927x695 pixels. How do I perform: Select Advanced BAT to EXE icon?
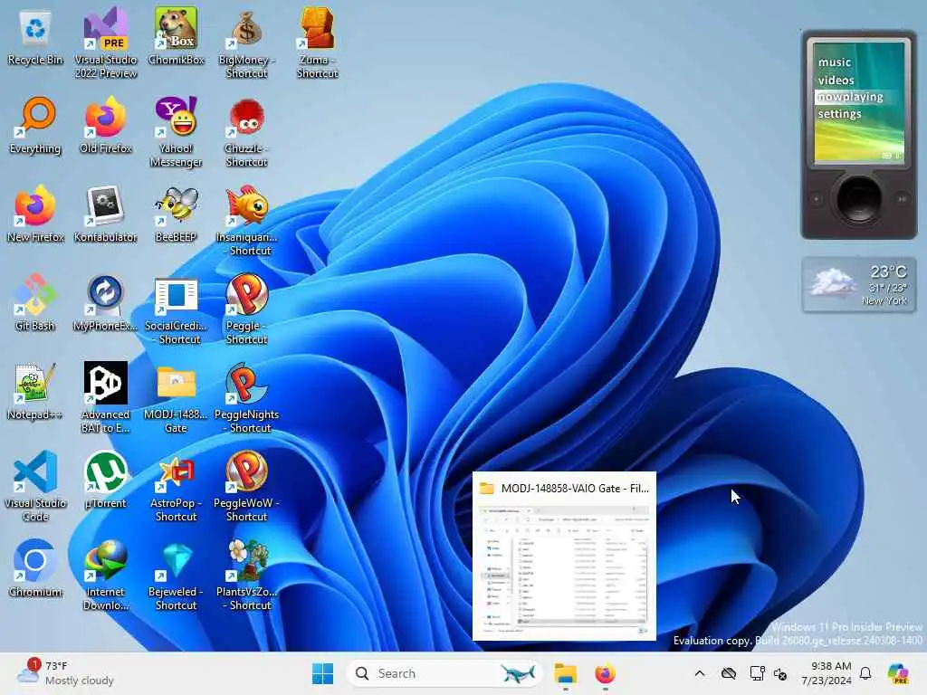pyautogui.click(x=105, y=398)
